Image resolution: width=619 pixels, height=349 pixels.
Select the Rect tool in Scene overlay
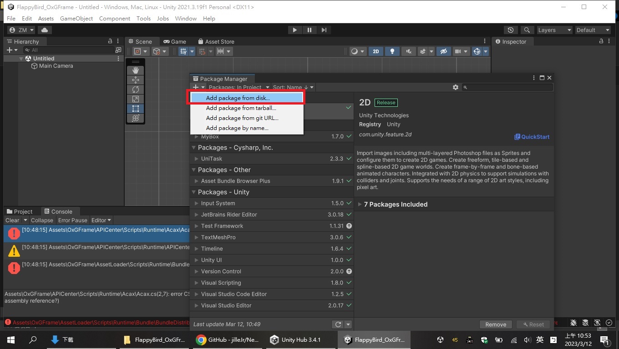tap(135, 109)
